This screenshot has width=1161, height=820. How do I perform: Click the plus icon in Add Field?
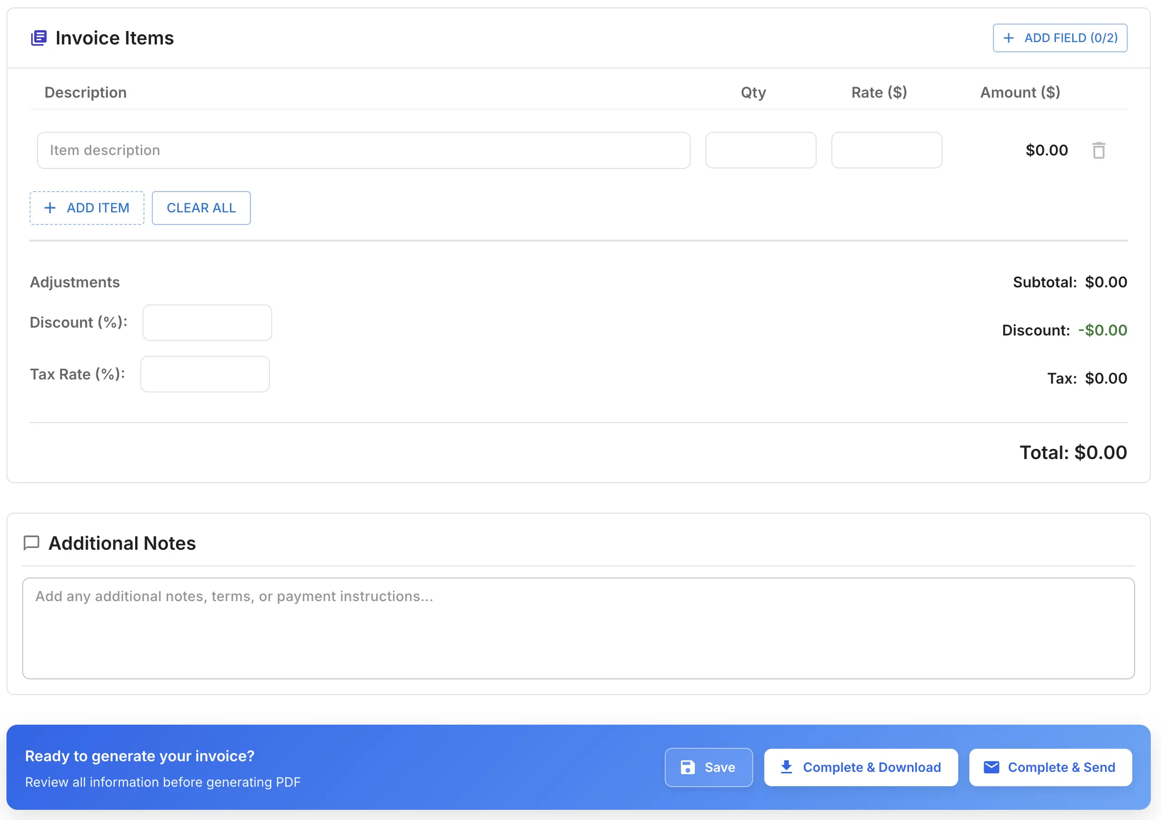point(1008,38)
